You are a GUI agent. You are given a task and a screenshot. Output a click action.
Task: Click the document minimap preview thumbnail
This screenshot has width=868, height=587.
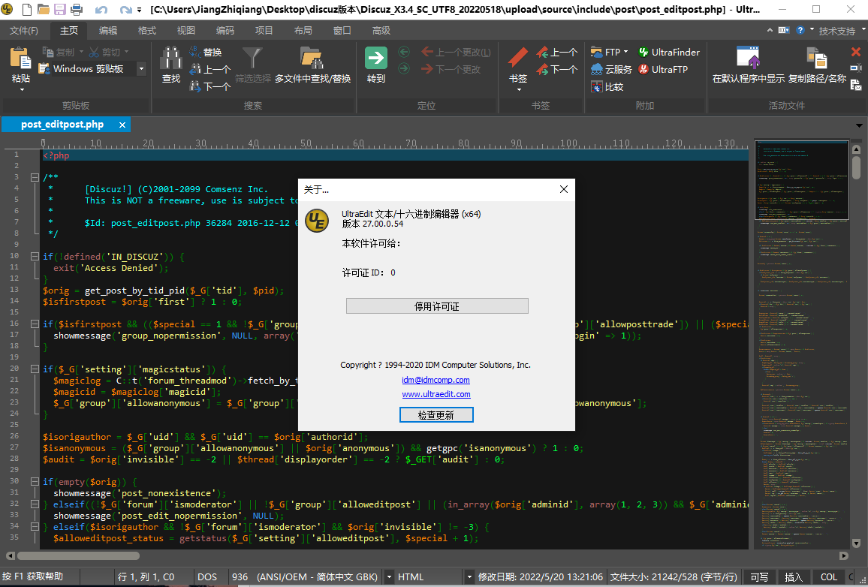tap(802, 180)
